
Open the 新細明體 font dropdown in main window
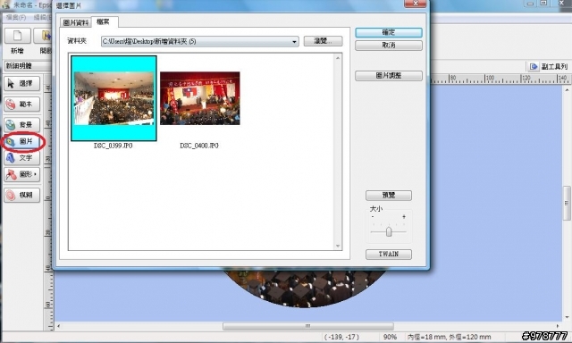28,66
